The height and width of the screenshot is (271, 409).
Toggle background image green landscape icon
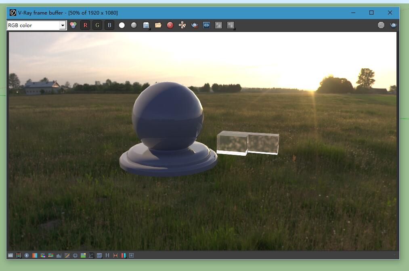[x=83, y=255]
